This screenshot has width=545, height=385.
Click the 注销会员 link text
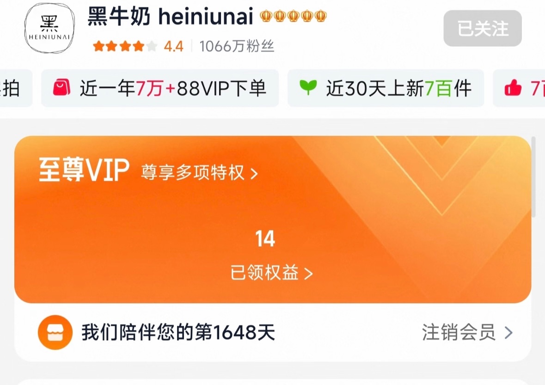pyautogui.click(x=459, y=332)
